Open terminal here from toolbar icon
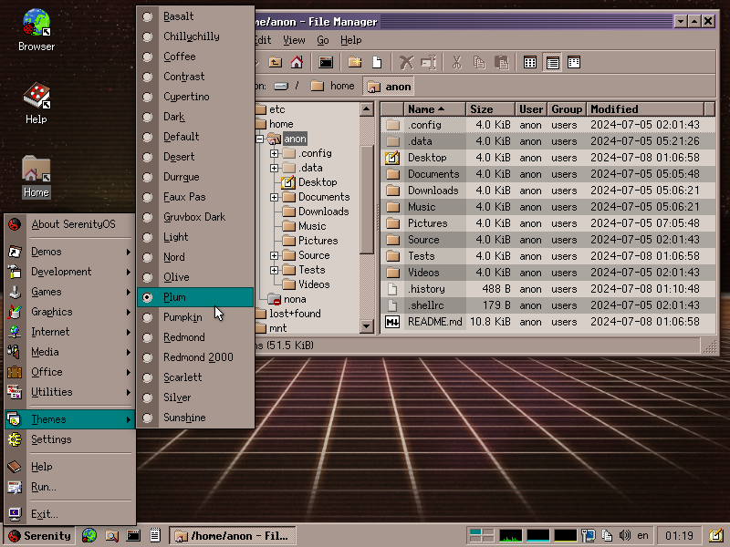 click(326, 62)
